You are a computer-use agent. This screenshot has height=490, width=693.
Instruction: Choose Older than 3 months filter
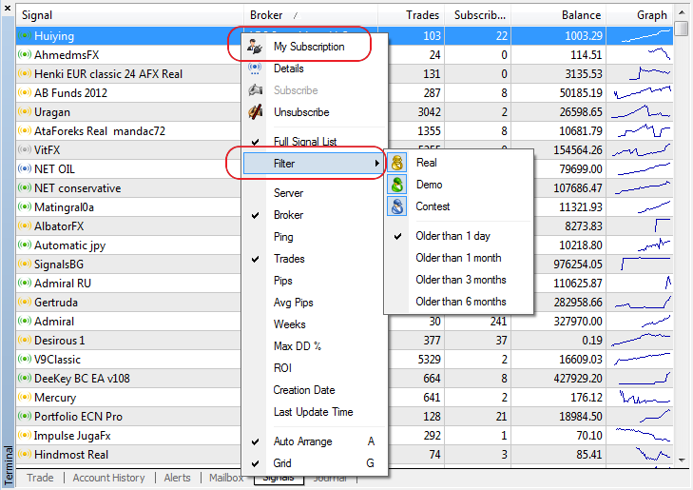(x=460, y=280)
